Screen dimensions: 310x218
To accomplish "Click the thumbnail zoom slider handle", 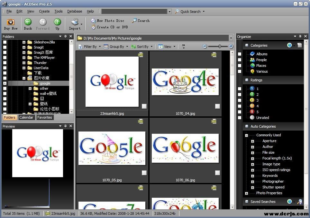I will (x=220, y=46).
